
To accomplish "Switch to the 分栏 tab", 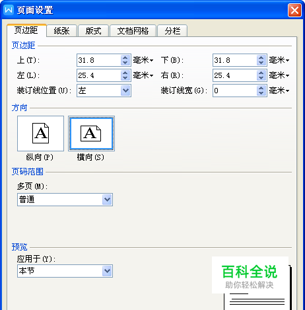I will tap(172, 30).
